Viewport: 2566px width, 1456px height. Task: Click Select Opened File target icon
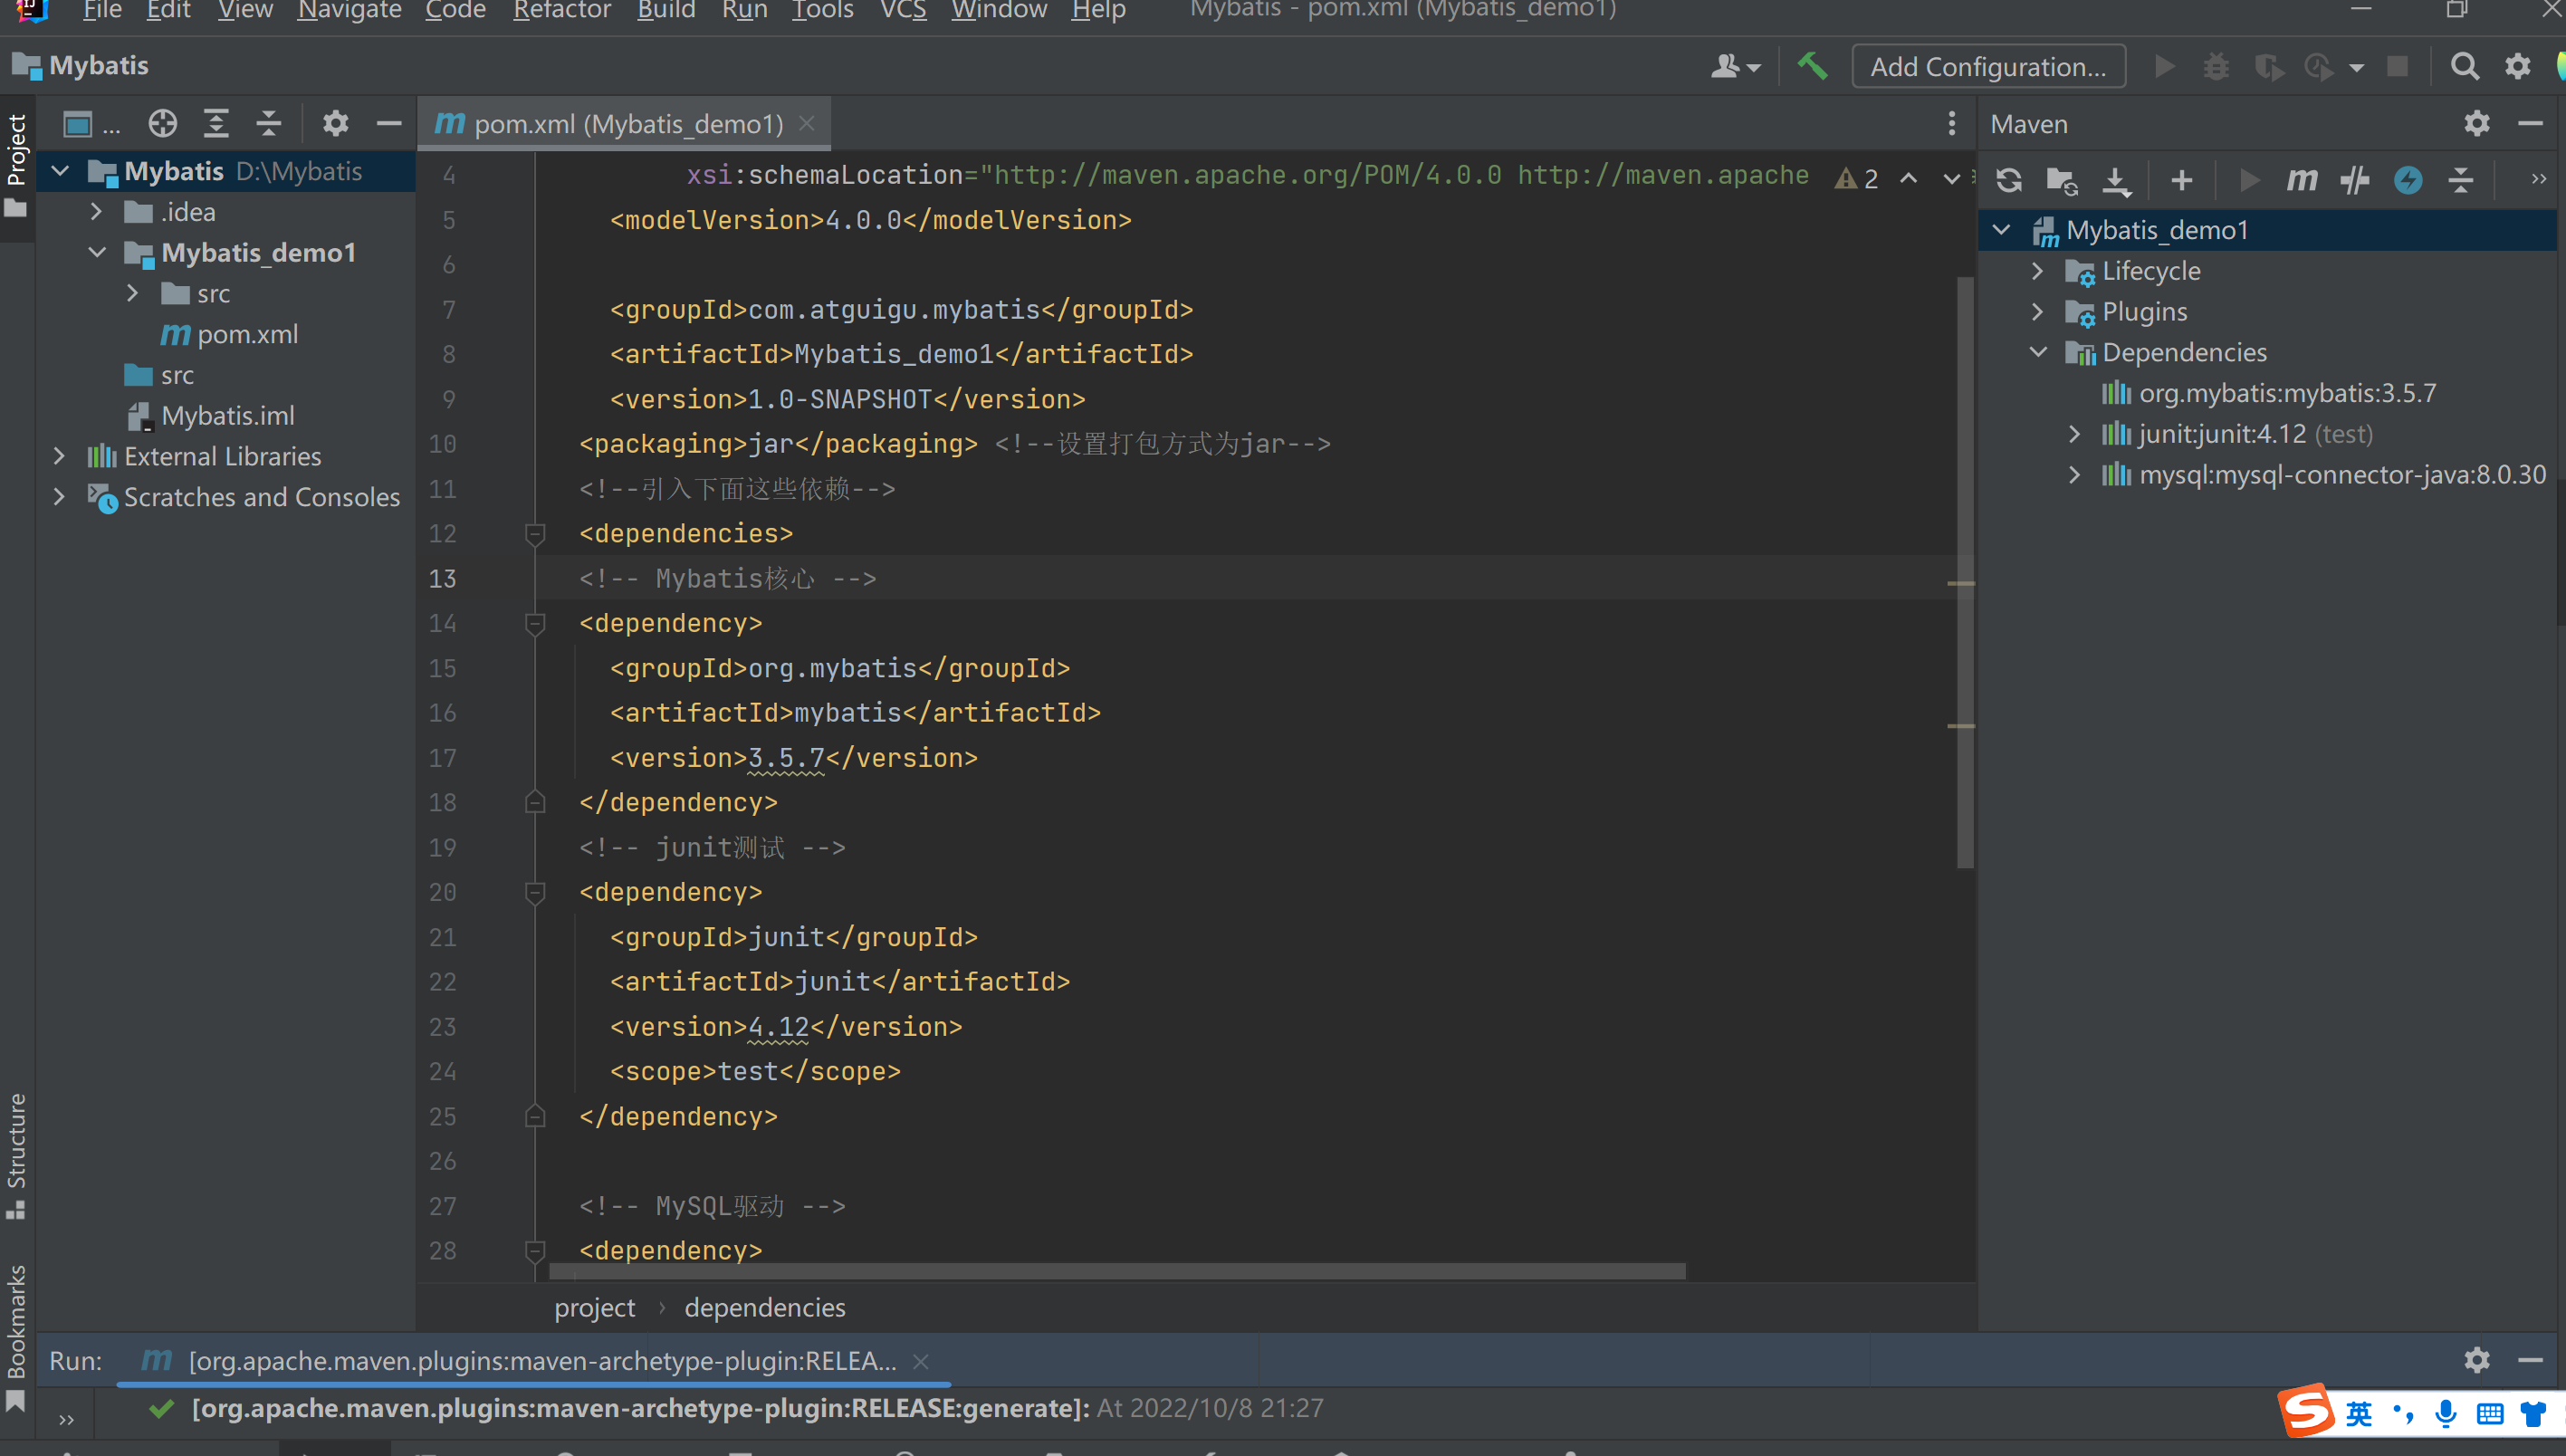[163, 124]
